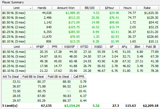This screenshot has height=109, width=160.
Task: Click the 57.14 W$SD value
Action: pos(101,56)
